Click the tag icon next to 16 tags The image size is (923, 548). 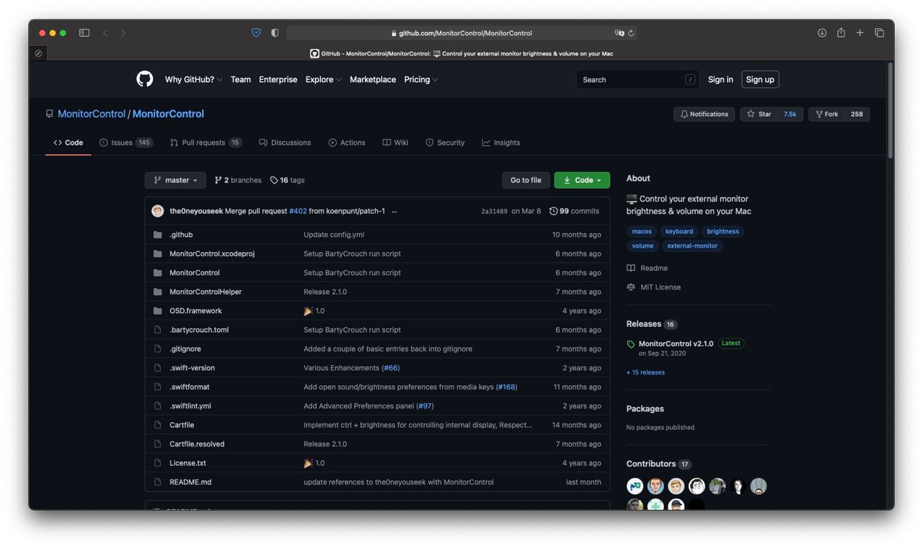274,180
